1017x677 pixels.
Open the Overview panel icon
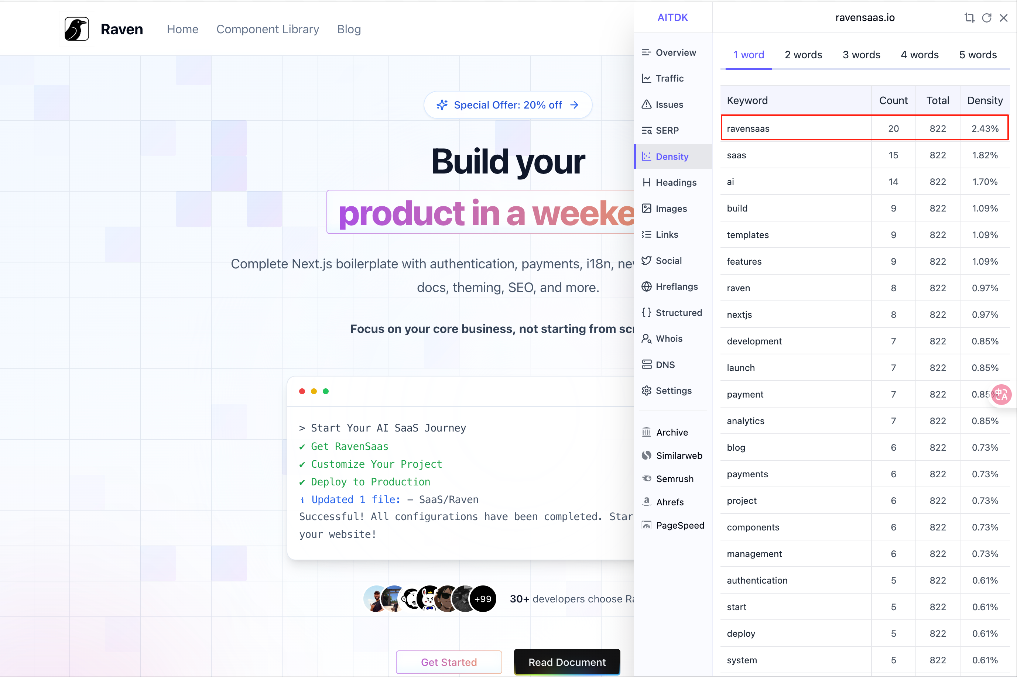(x=646, y=52)
